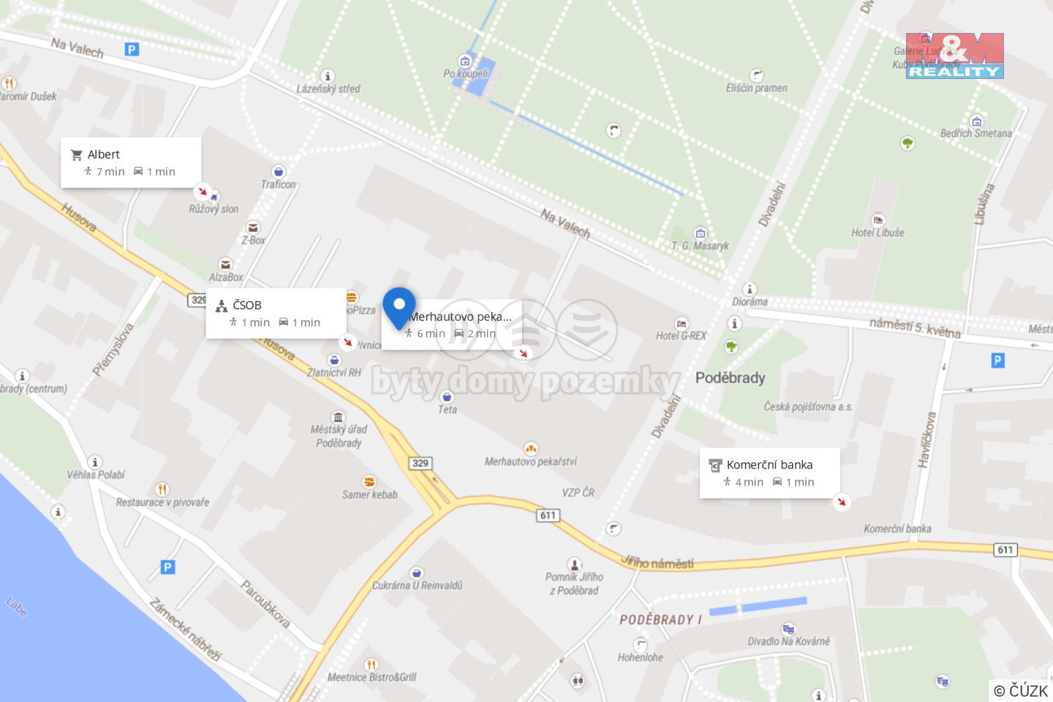Click the Restaurace v pivovaře icon
Screen dimensions: 1053x702
162,488
